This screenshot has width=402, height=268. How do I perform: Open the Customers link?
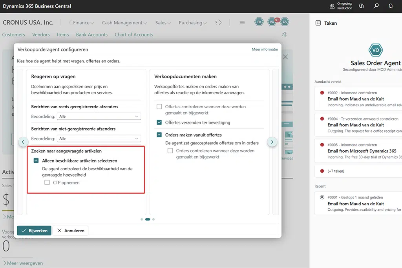[14, 35]
